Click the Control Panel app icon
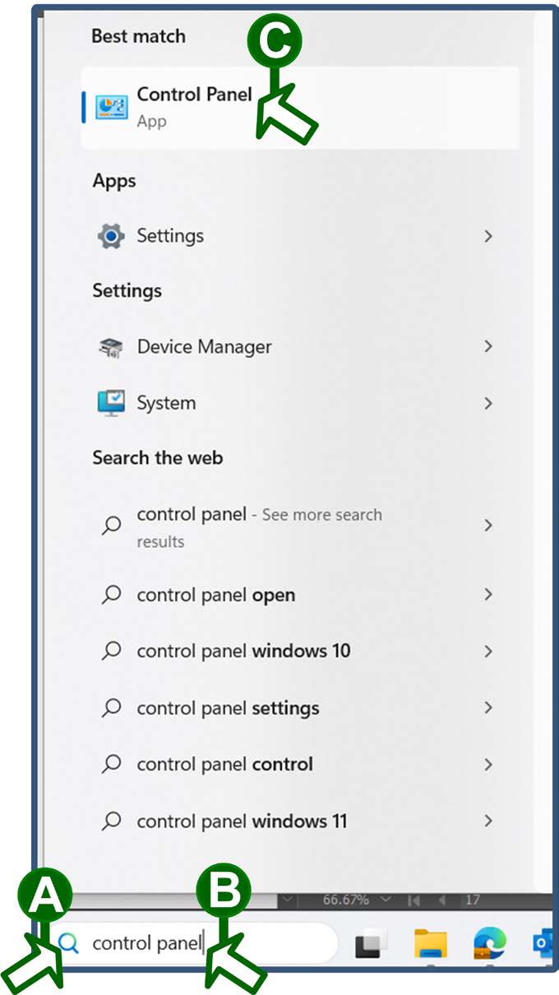 coord(111,108)
